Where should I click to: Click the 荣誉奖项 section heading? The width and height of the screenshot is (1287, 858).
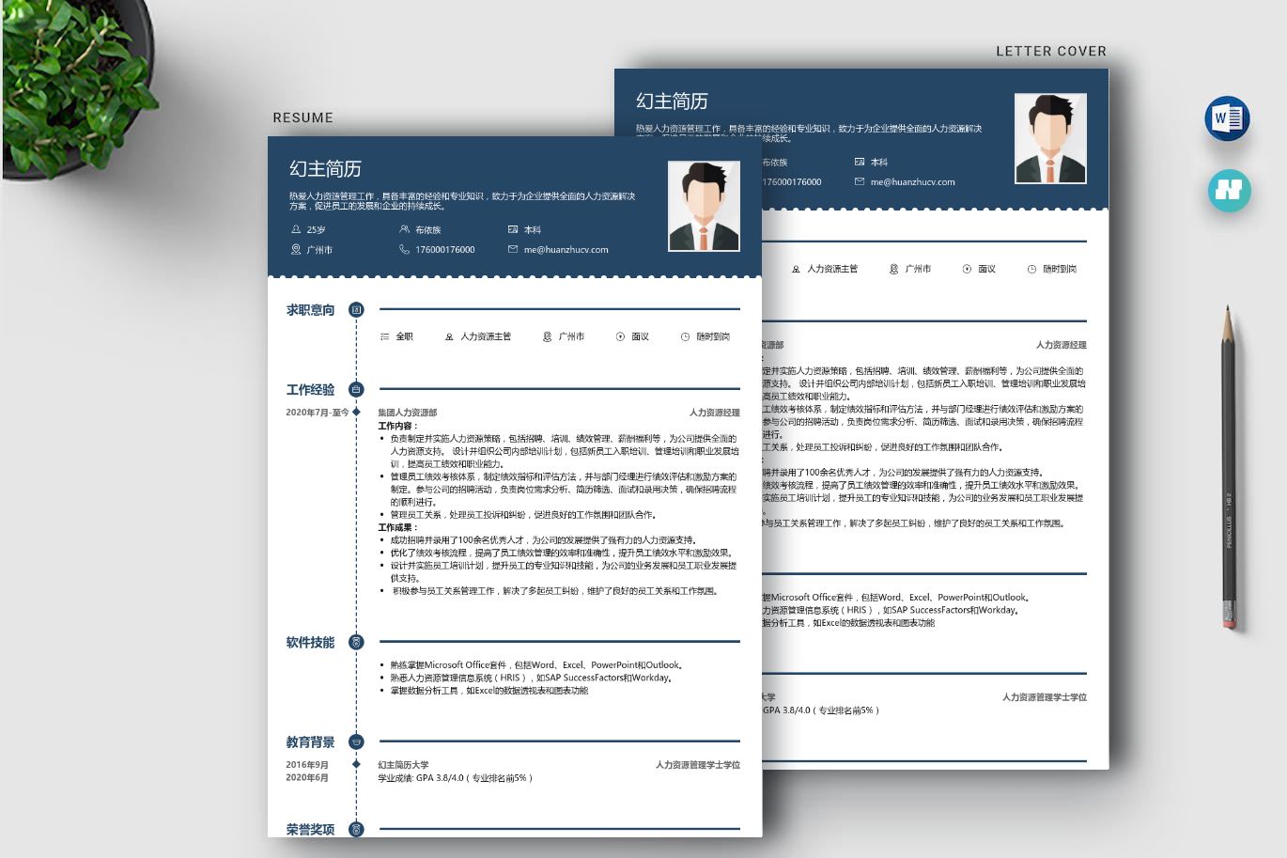pos(310,829)
